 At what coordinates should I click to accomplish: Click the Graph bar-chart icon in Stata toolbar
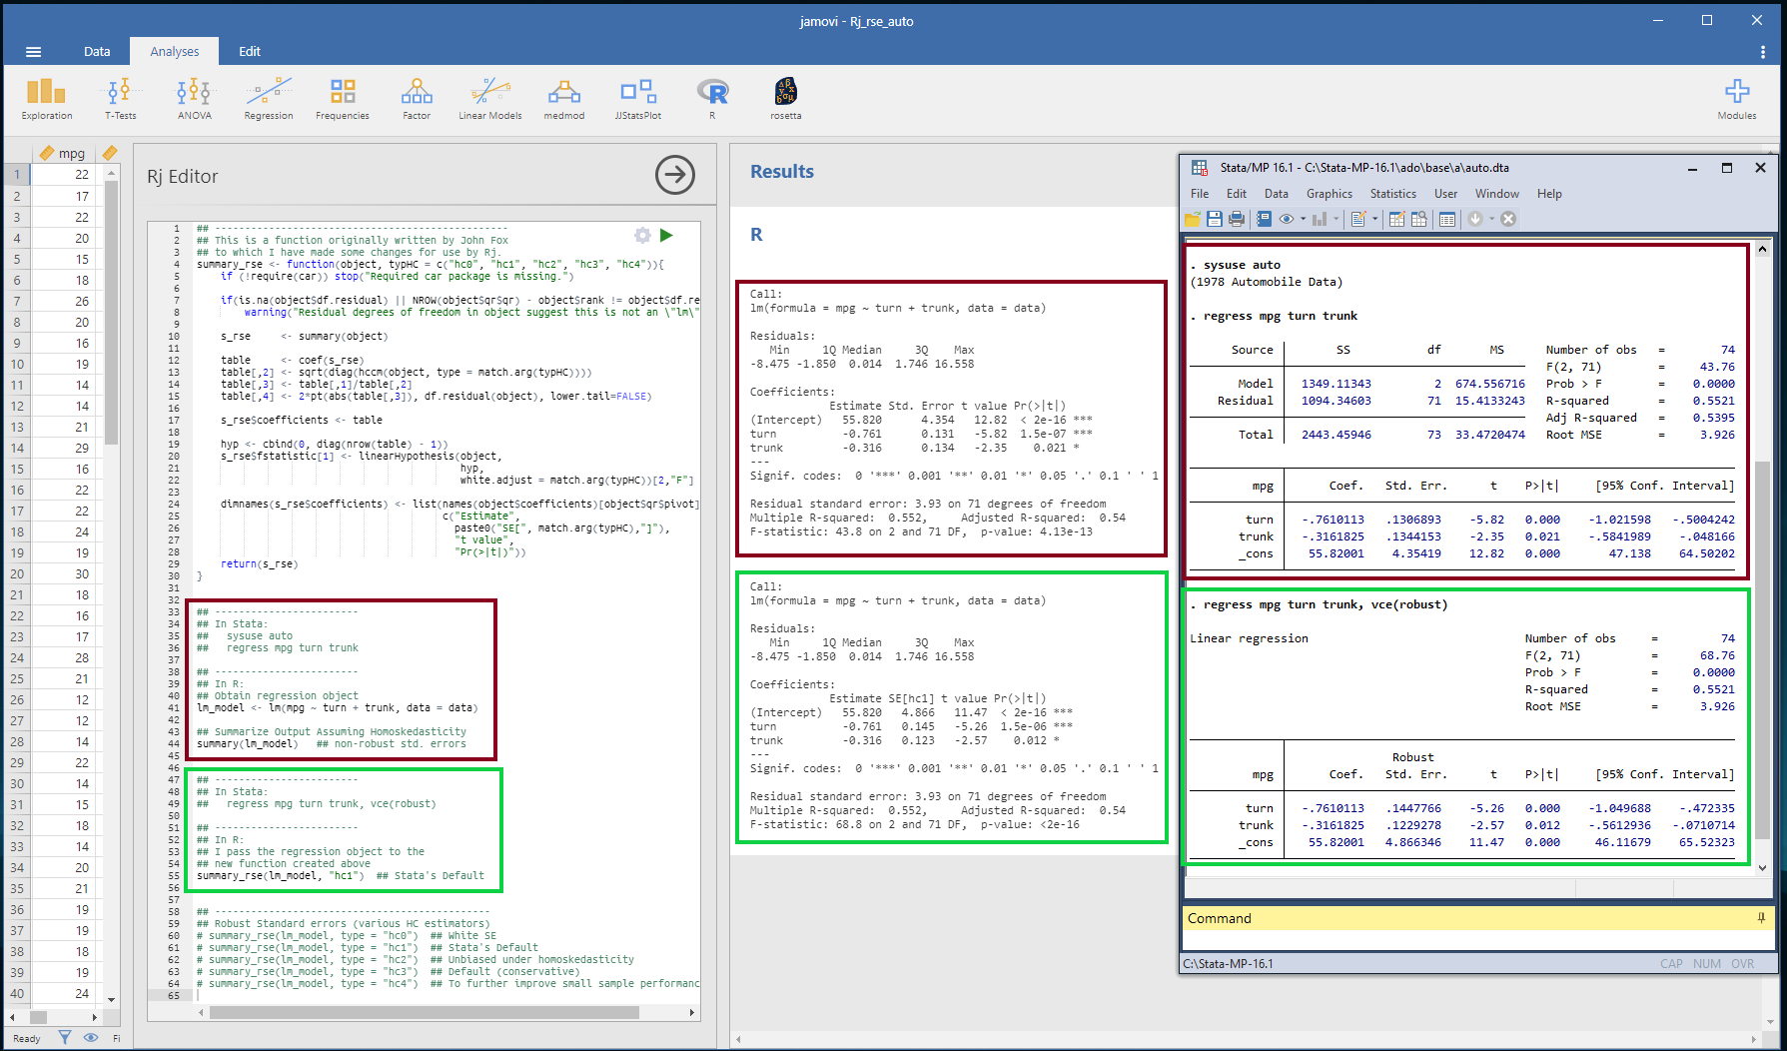(x=1320, y=219)
